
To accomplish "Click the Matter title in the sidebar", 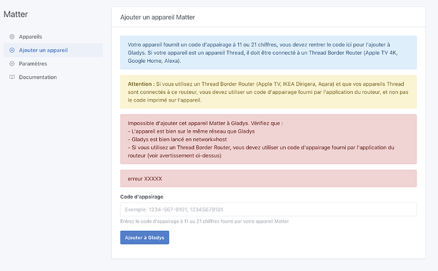I will pos(16,13).
